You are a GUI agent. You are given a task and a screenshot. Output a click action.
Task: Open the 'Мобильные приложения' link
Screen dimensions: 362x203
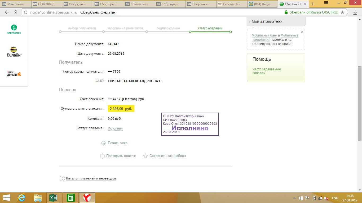click(x=275, y=38)
